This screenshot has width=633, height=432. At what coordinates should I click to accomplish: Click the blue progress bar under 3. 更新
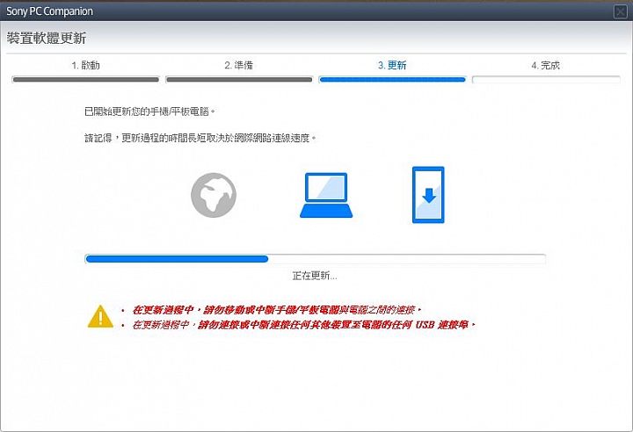(392, 79)
